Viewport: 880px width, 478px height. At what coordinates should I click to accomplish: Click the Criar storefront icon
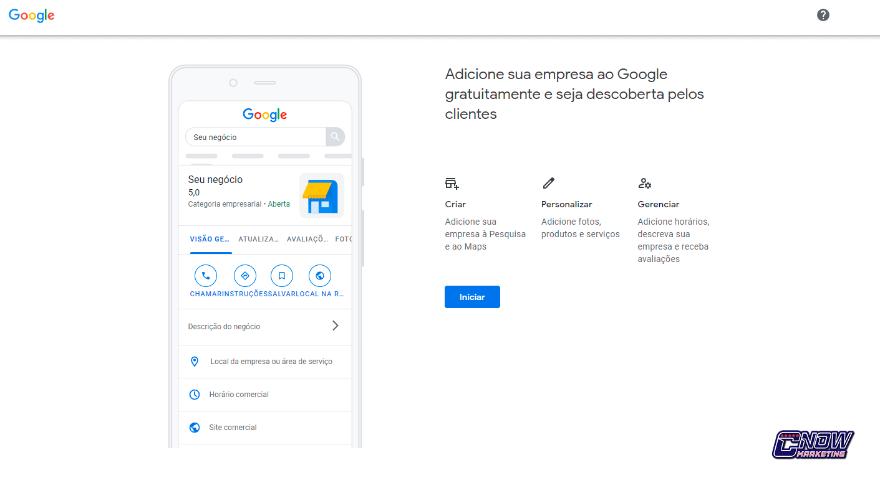click(452, 183)
